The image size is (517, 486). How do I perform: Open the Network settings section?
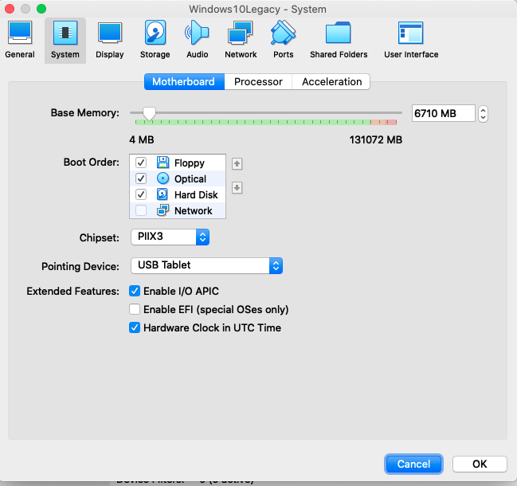(x=241, y=40)
